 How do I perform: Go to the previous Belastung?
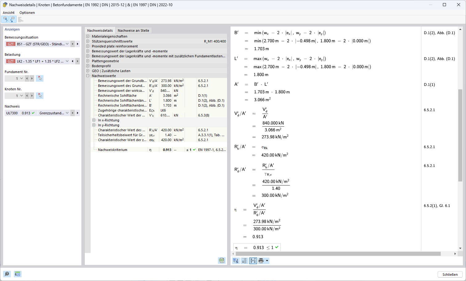(72, 61)
